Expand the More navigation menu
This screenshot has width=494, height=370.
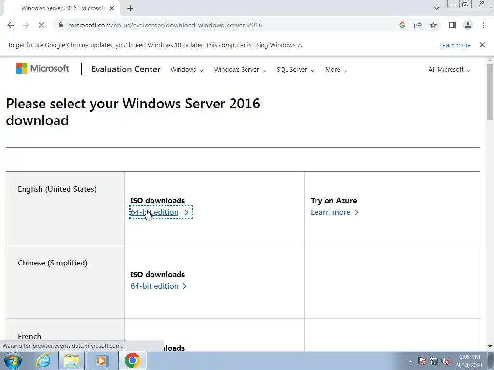336,70
